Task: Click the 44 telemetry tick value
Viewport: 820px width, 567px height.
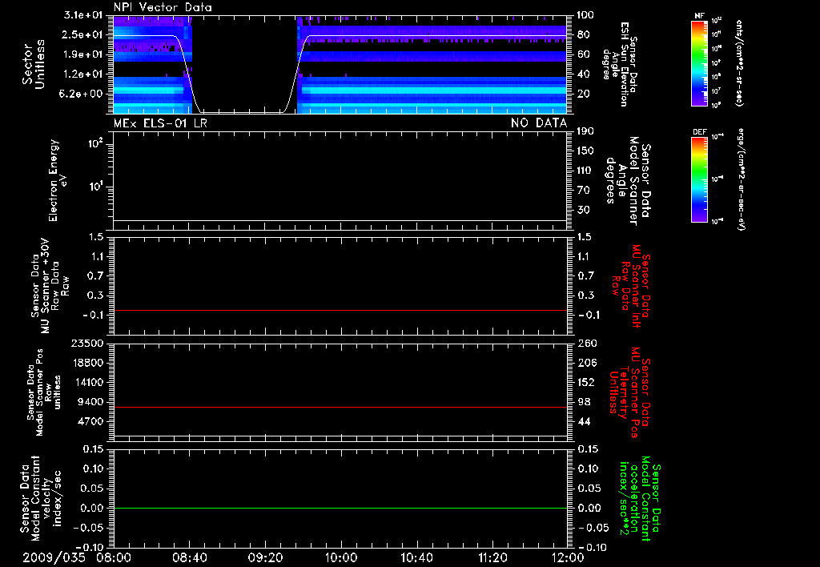Action: 584,421
